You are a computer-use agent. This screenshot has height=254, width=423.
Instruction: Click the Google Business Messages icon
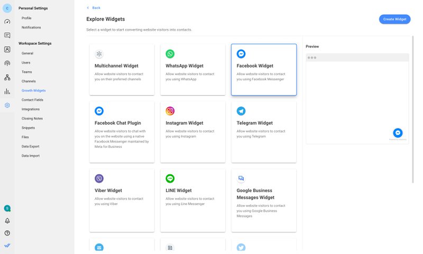pyautogui.click(x=241, y=178)
